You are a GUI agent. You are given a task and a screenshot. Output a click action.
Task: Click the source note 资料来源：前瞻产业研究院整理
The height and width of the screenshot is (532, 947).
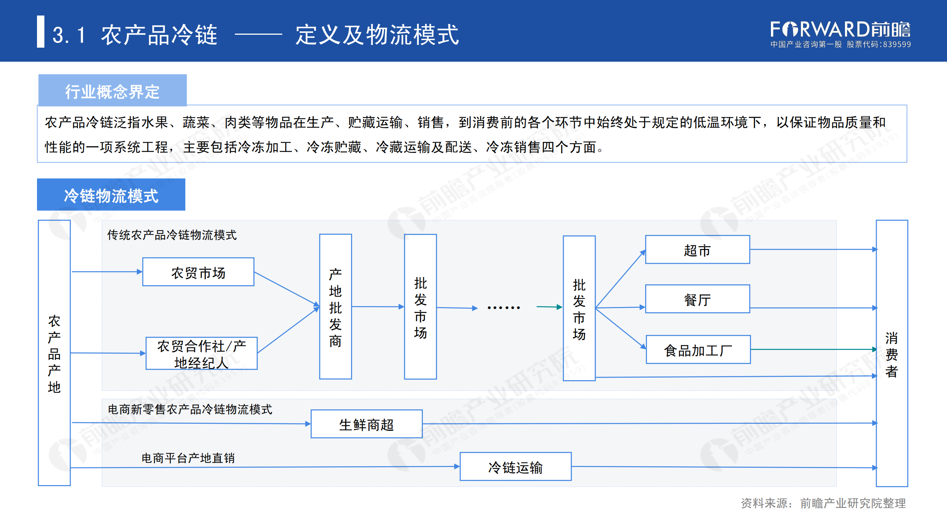tap(823, 503)
